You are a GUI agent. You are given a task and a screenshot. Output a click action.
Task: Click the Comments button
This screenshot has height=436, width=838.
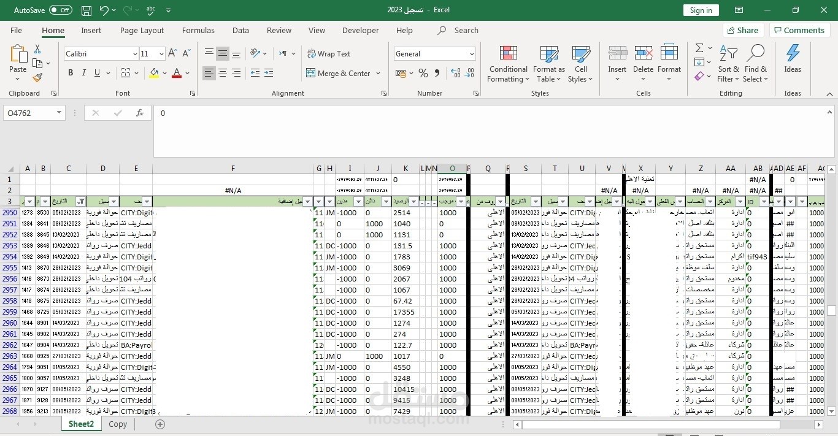(x=800, y=30)
